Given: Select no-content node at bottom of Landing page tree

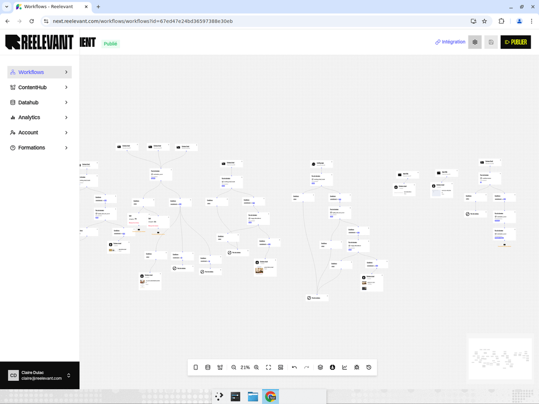Looking at the screenshot, I should tap(317, 298).
